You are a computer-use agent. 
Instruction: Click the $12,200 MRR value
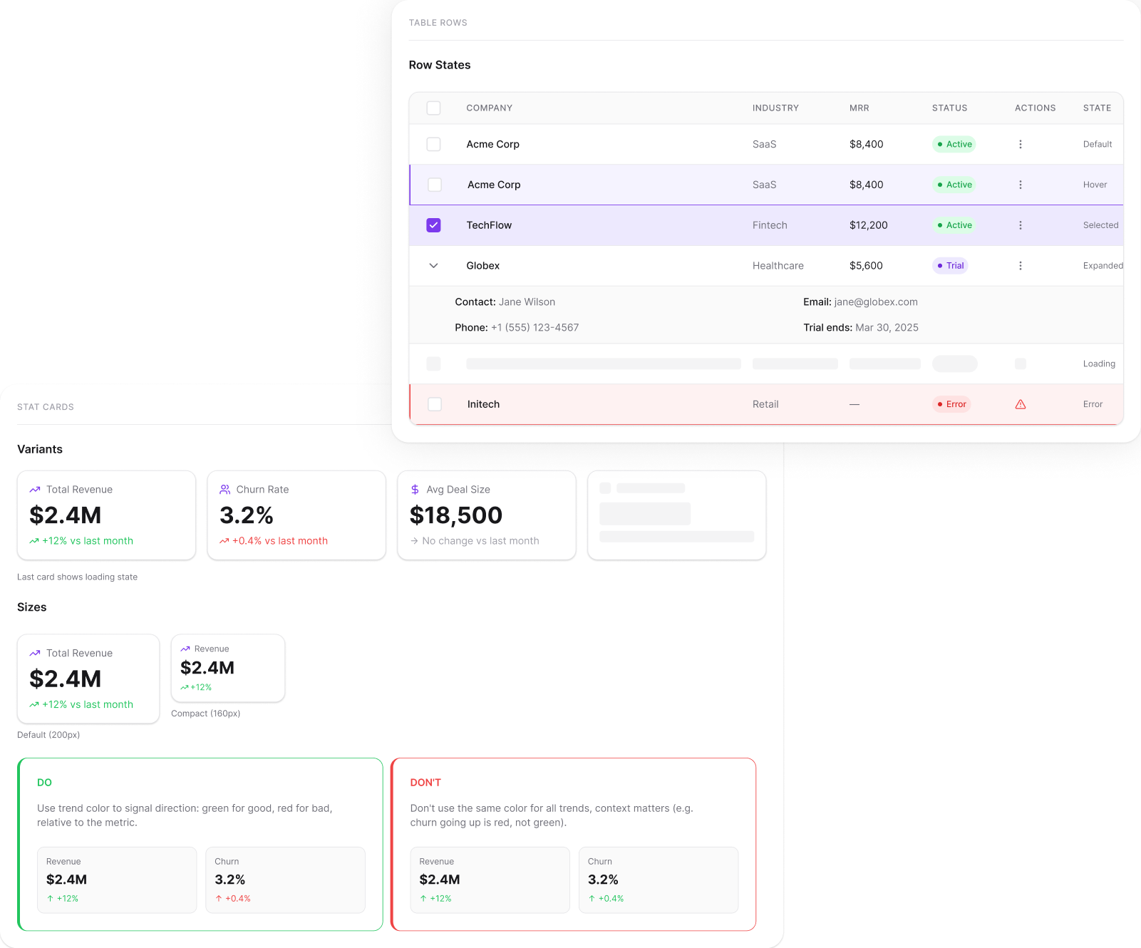pyautogui.click(x=869, y=225)
